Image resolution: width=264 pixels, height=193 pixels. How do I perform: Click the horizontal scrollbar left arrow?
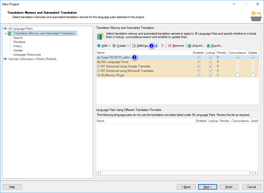pos(98,173)
